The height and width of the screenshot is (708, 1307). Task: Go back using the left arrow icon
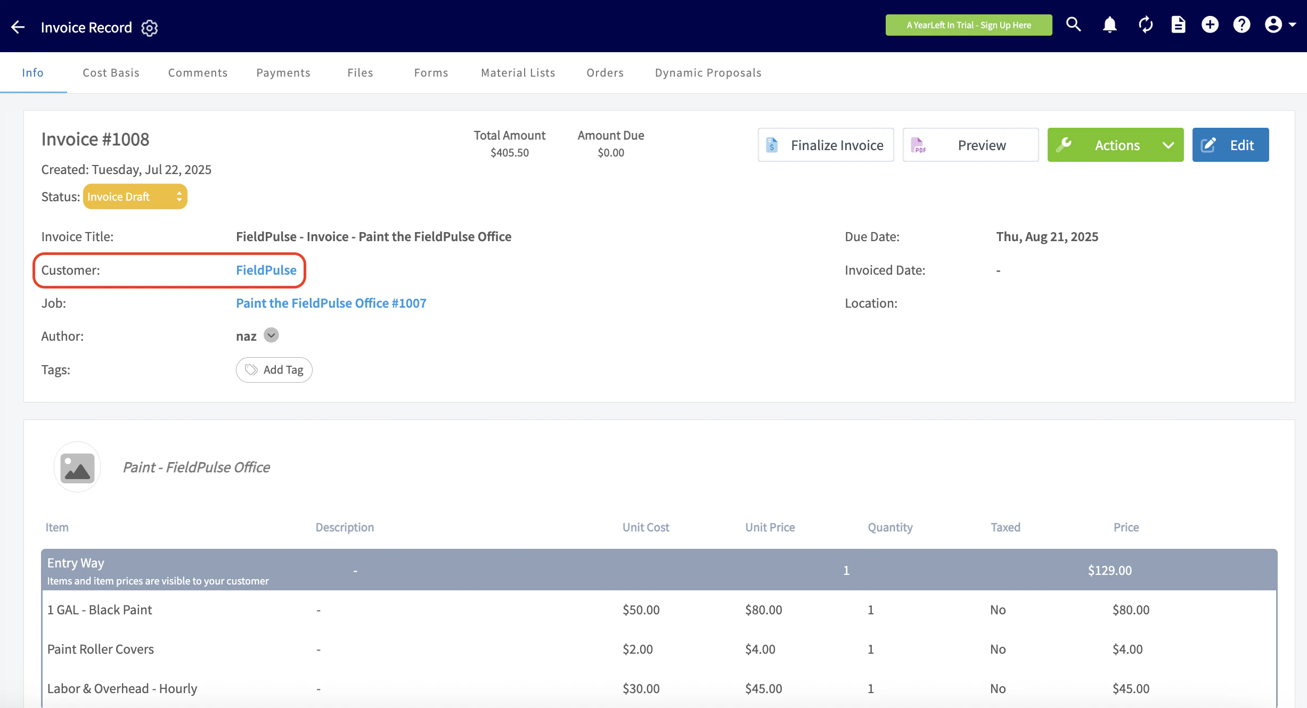(18, 27)
